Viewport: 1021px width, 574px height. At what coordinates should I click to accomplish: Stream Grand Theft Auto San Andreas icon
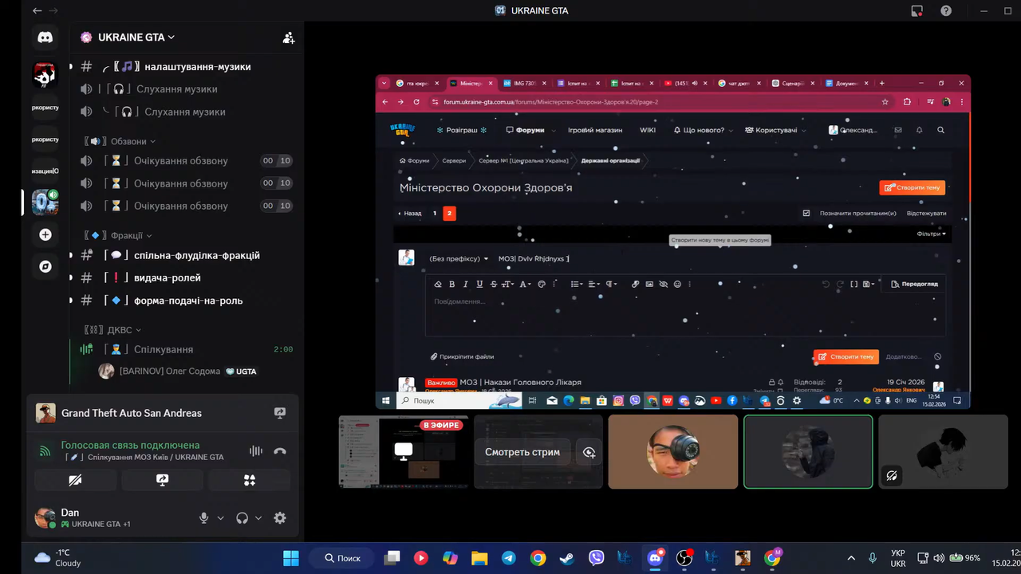pyautogui.click(x=280, y=413)
